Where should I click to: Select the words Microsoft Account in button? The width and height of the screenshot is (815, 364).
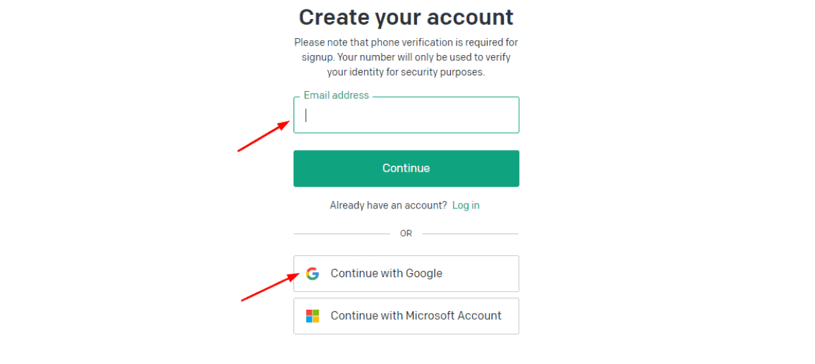[x=454, y=316]
